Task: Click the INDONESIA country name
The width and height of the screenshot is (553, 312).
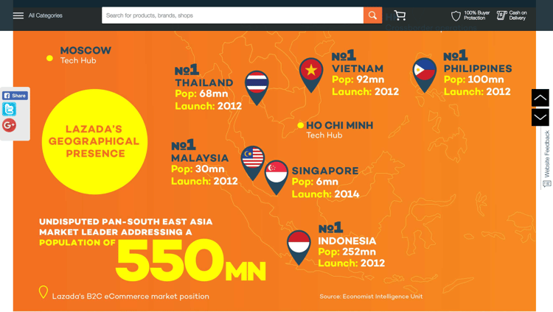Action: 347,241
